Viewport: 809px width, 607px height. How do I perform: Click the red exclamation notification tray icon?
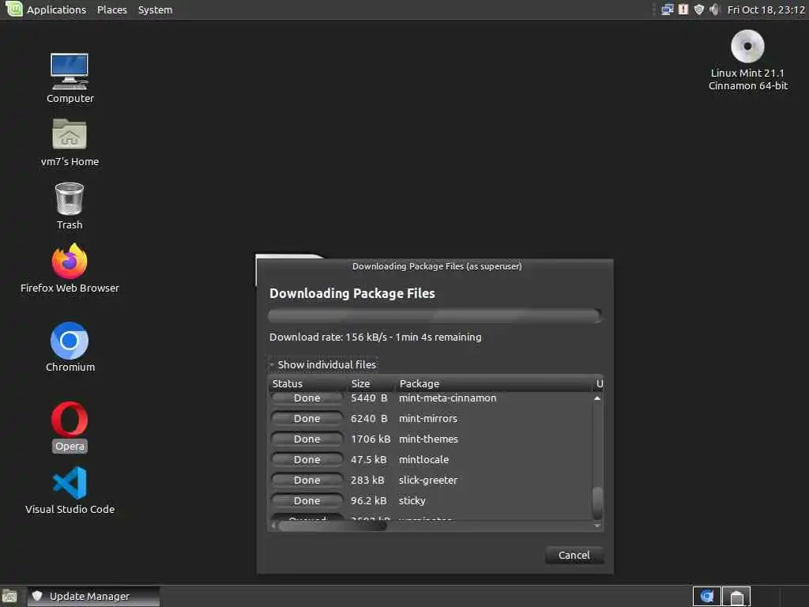pyautogui.click(x=683, y=9)
